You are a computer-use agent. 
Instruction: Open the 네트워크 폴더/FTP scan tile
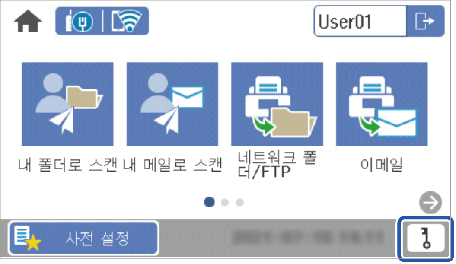click(x=277, y=104)
